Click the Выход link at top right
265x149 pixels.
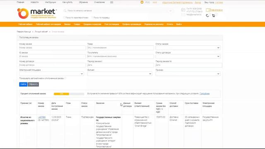198,2
